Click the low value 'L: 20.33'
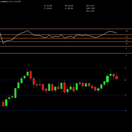Viewport: 132px width, 132px height. pos(69,8)
